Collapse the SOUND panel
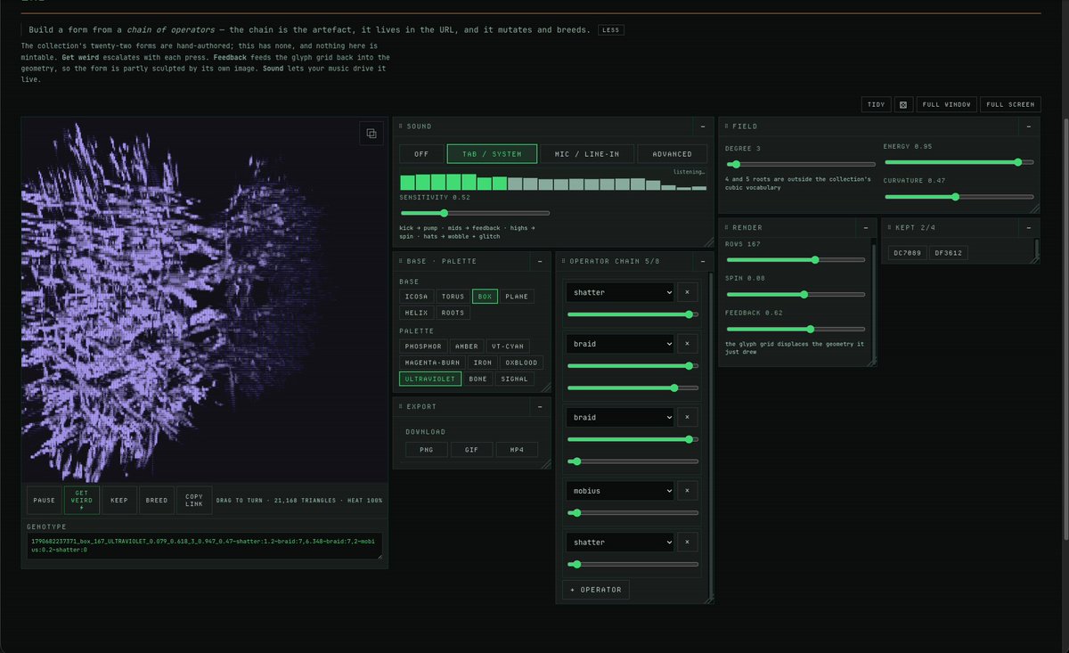Image resolution: width=1069 pixels, height=653 pixels. point(703,127)
